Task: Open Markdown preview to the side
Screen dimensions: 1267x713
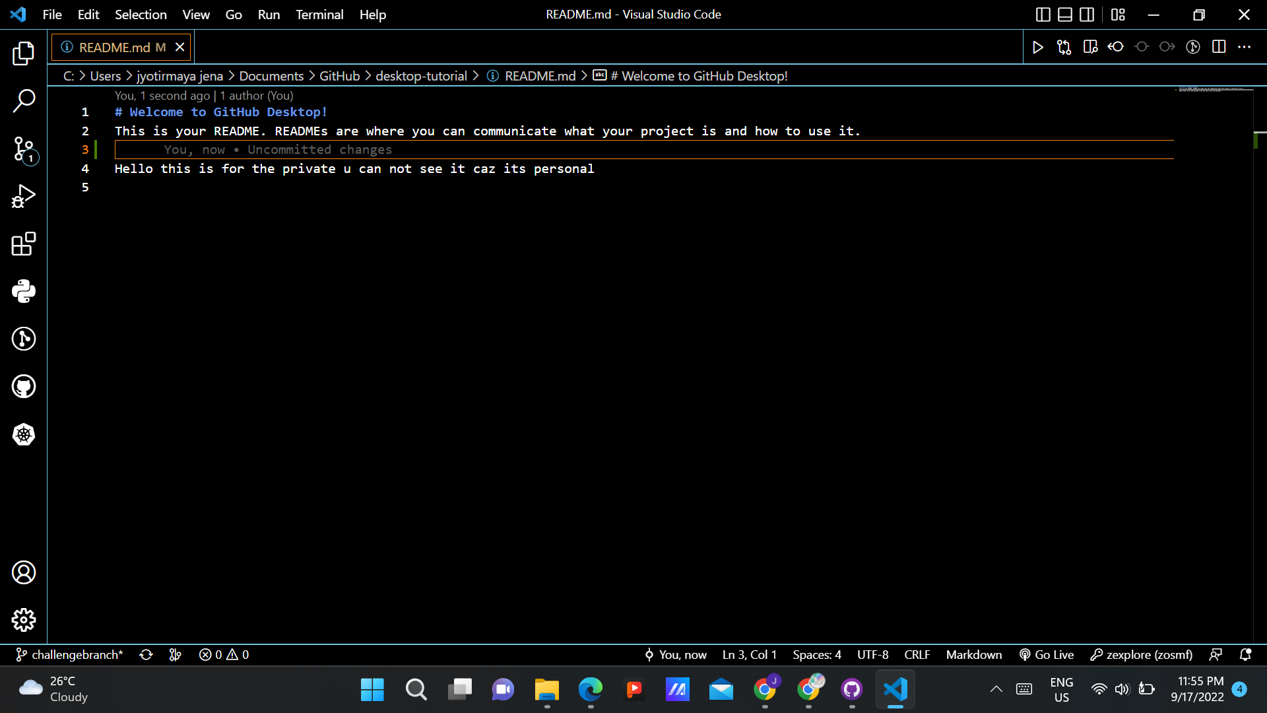Action: [1090, 47]
